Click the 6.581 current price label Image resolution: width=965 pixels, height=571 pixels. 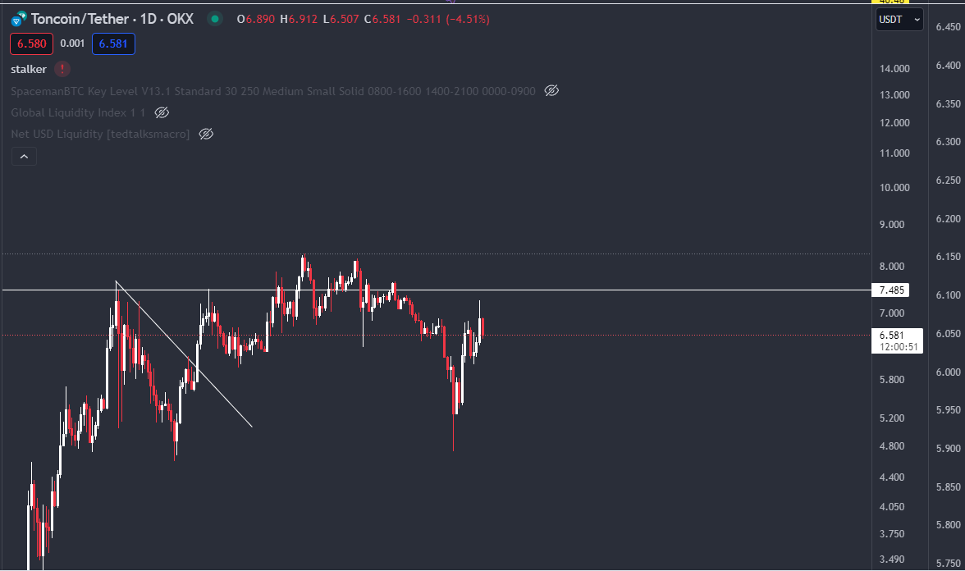891,336
